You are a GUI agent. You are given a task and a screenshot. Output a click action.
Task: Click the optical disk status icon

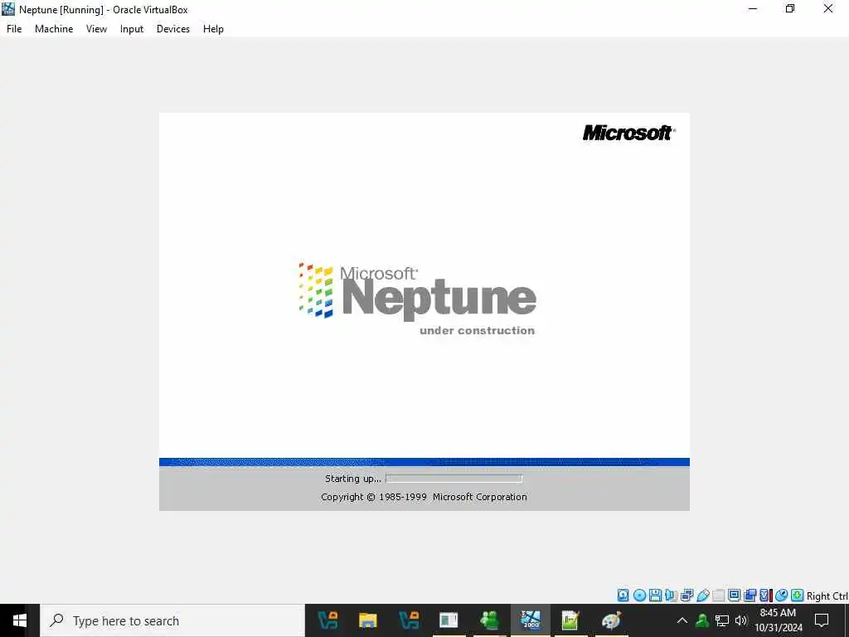pyautogui.click(x=639, y=596)
